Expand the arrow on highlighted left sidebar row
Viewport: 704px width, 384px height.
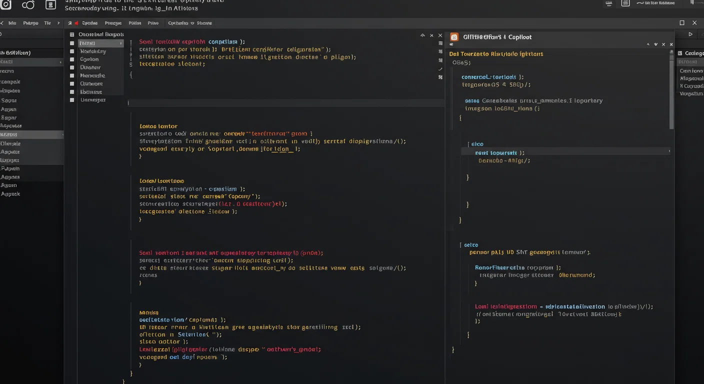coord(62,135)
